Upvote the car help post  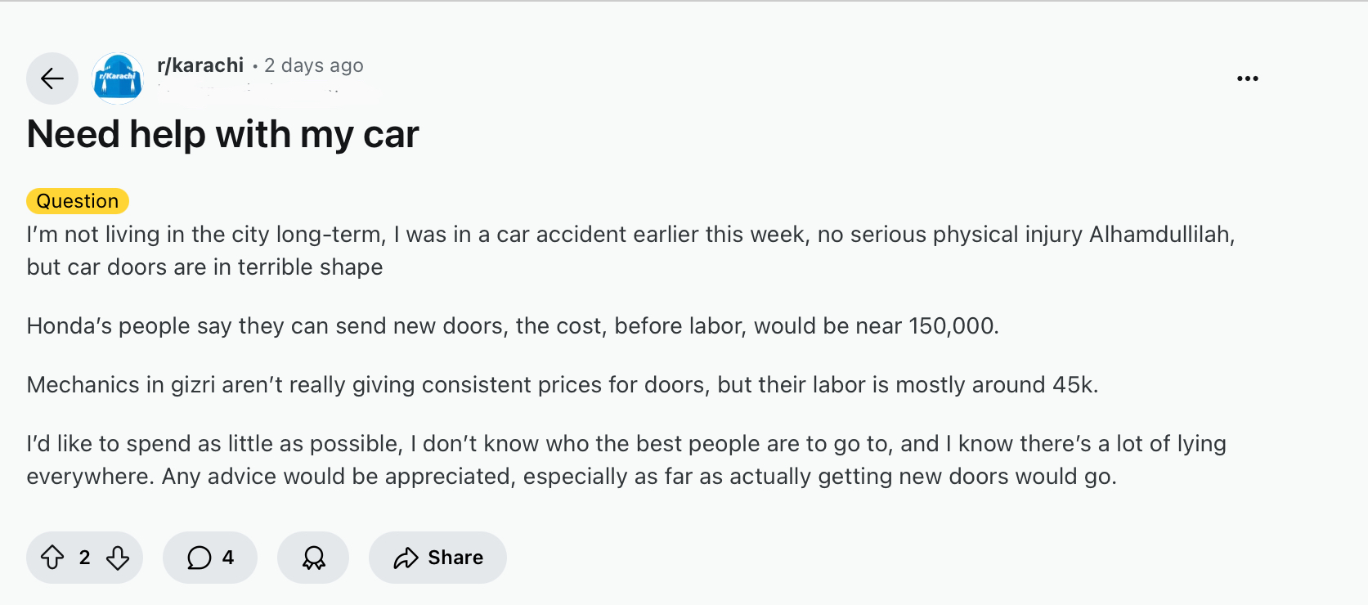(52, 558)
